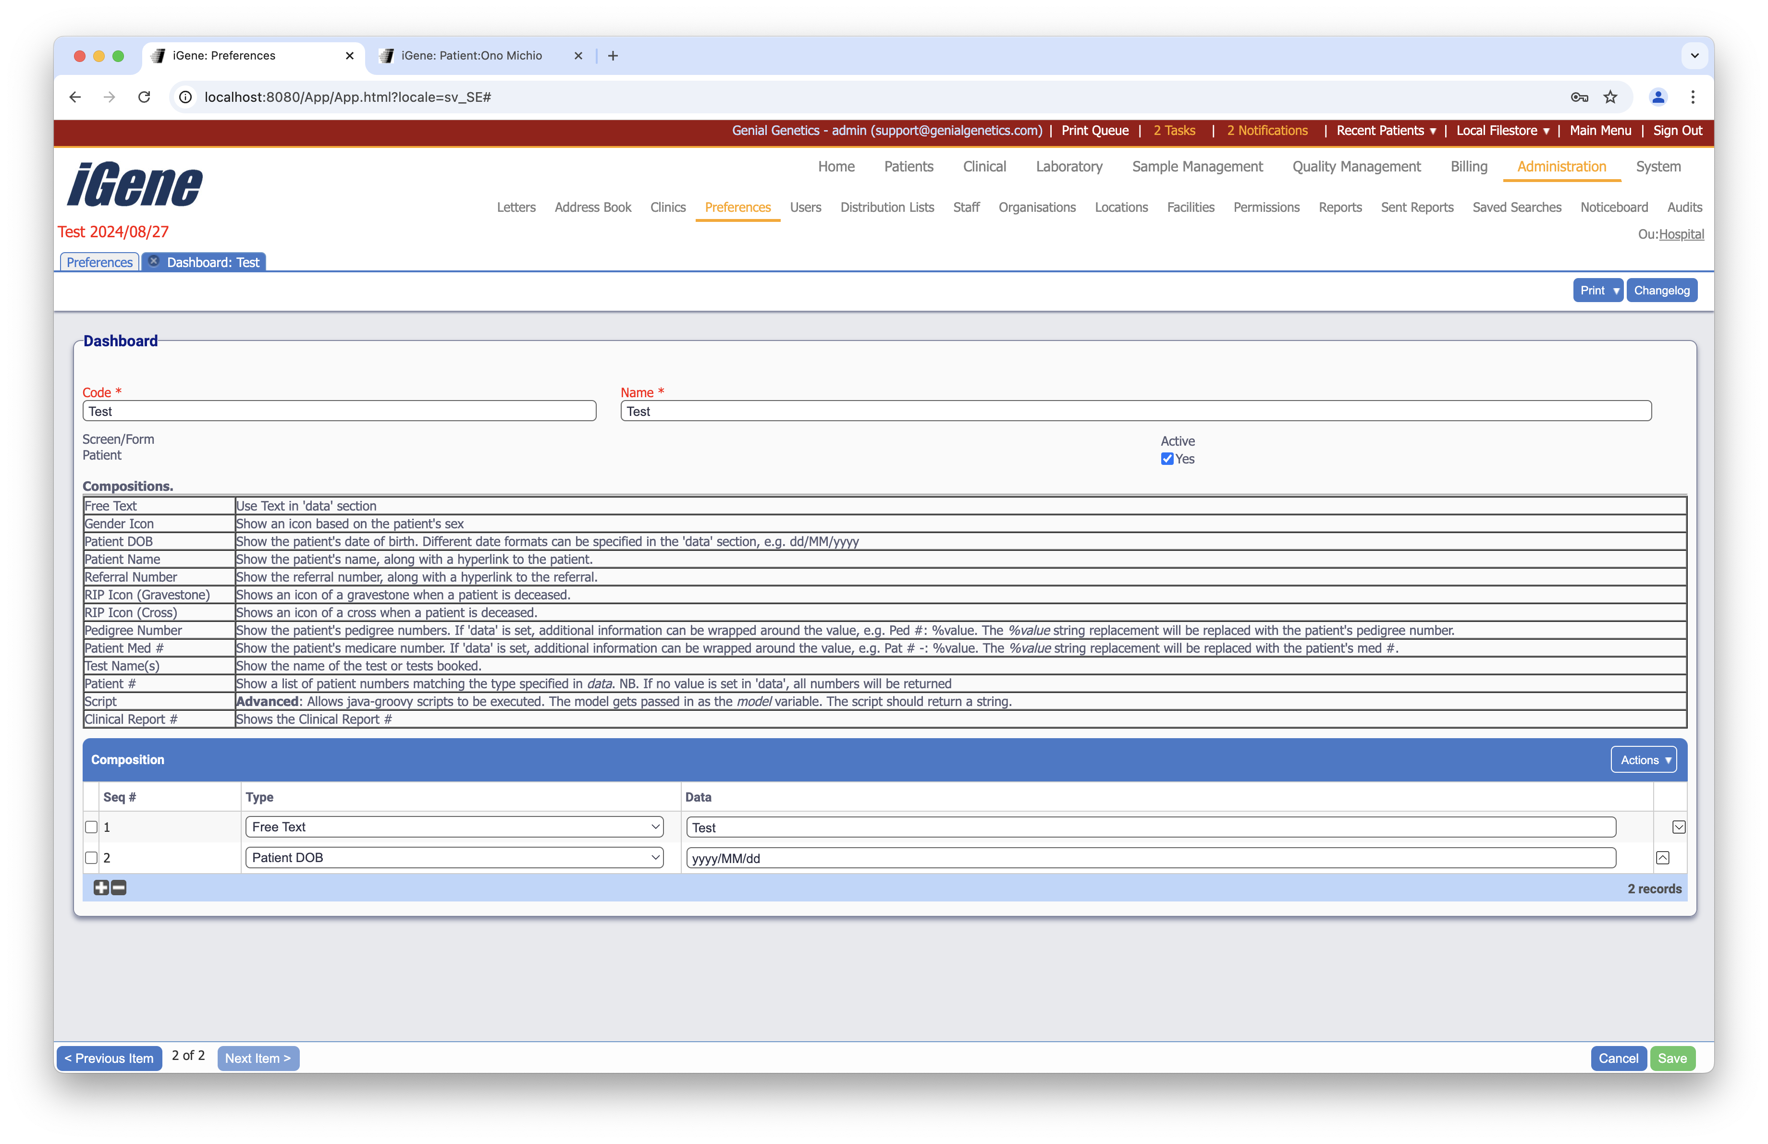Image resolution: width=1768 pixels, height=1144 pixels.
Task: Open the browser password manager key icon
Action: pos(1579,97)
